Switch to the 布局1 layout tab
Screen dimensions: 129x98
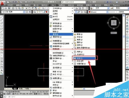pos(21,89)
